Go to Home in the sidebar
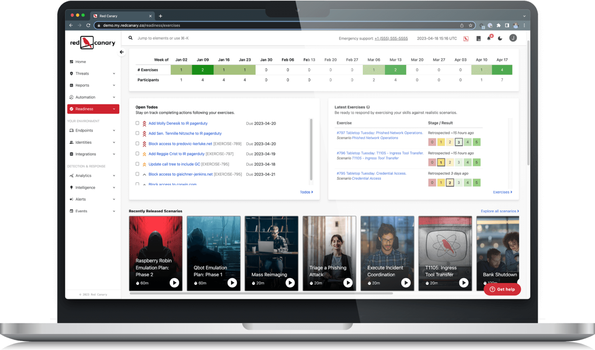 pos(81,62)
